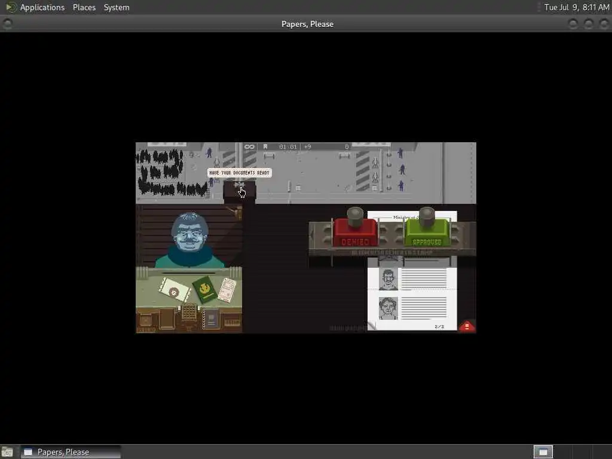Click the Ministry bulletin header

406,217
